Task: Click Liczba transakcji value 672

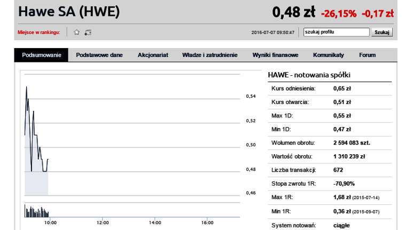Action: coord(338,170)
